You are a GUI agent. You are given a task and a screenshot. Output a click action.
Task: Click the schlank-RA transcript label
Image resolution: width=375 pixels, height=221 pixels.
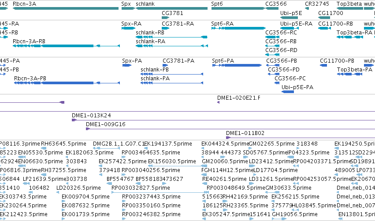click(150, 41)
